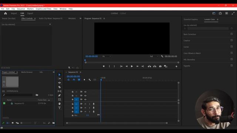
Task: Open the Export workspace
Action: (x=30, y=13)
